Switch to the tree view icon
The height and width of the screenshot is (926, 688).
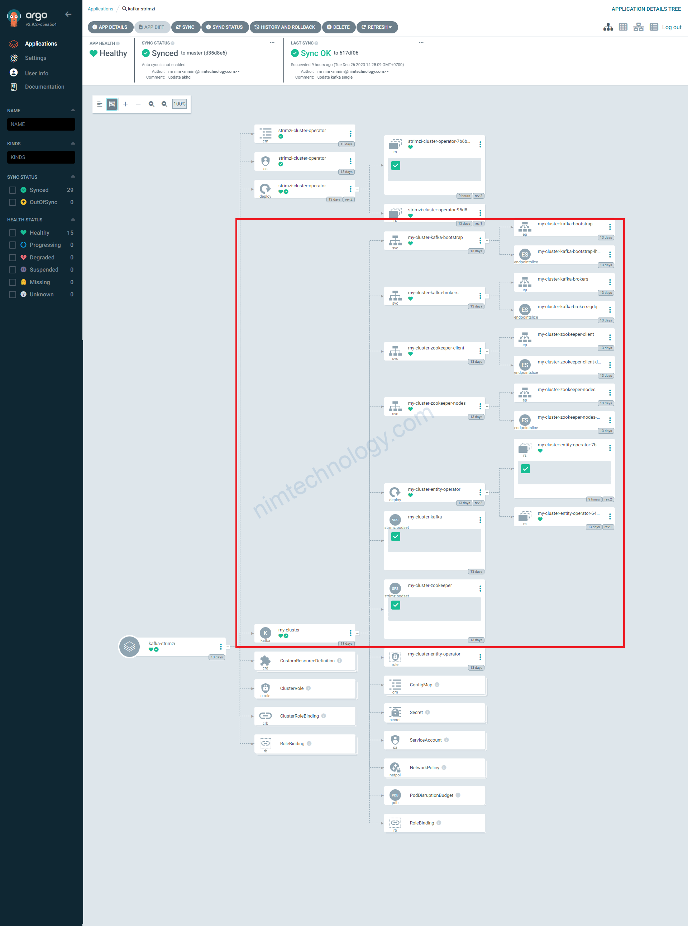tap(608, 27)
